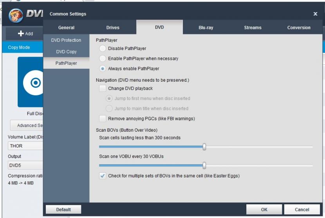Open the Blu-ray tab
325x218 pixels.
(x=206, y=27)
